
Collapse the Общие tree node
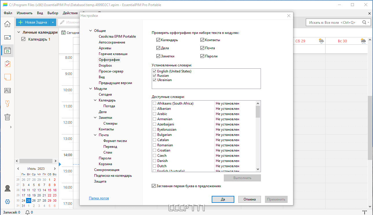point(91,31)
